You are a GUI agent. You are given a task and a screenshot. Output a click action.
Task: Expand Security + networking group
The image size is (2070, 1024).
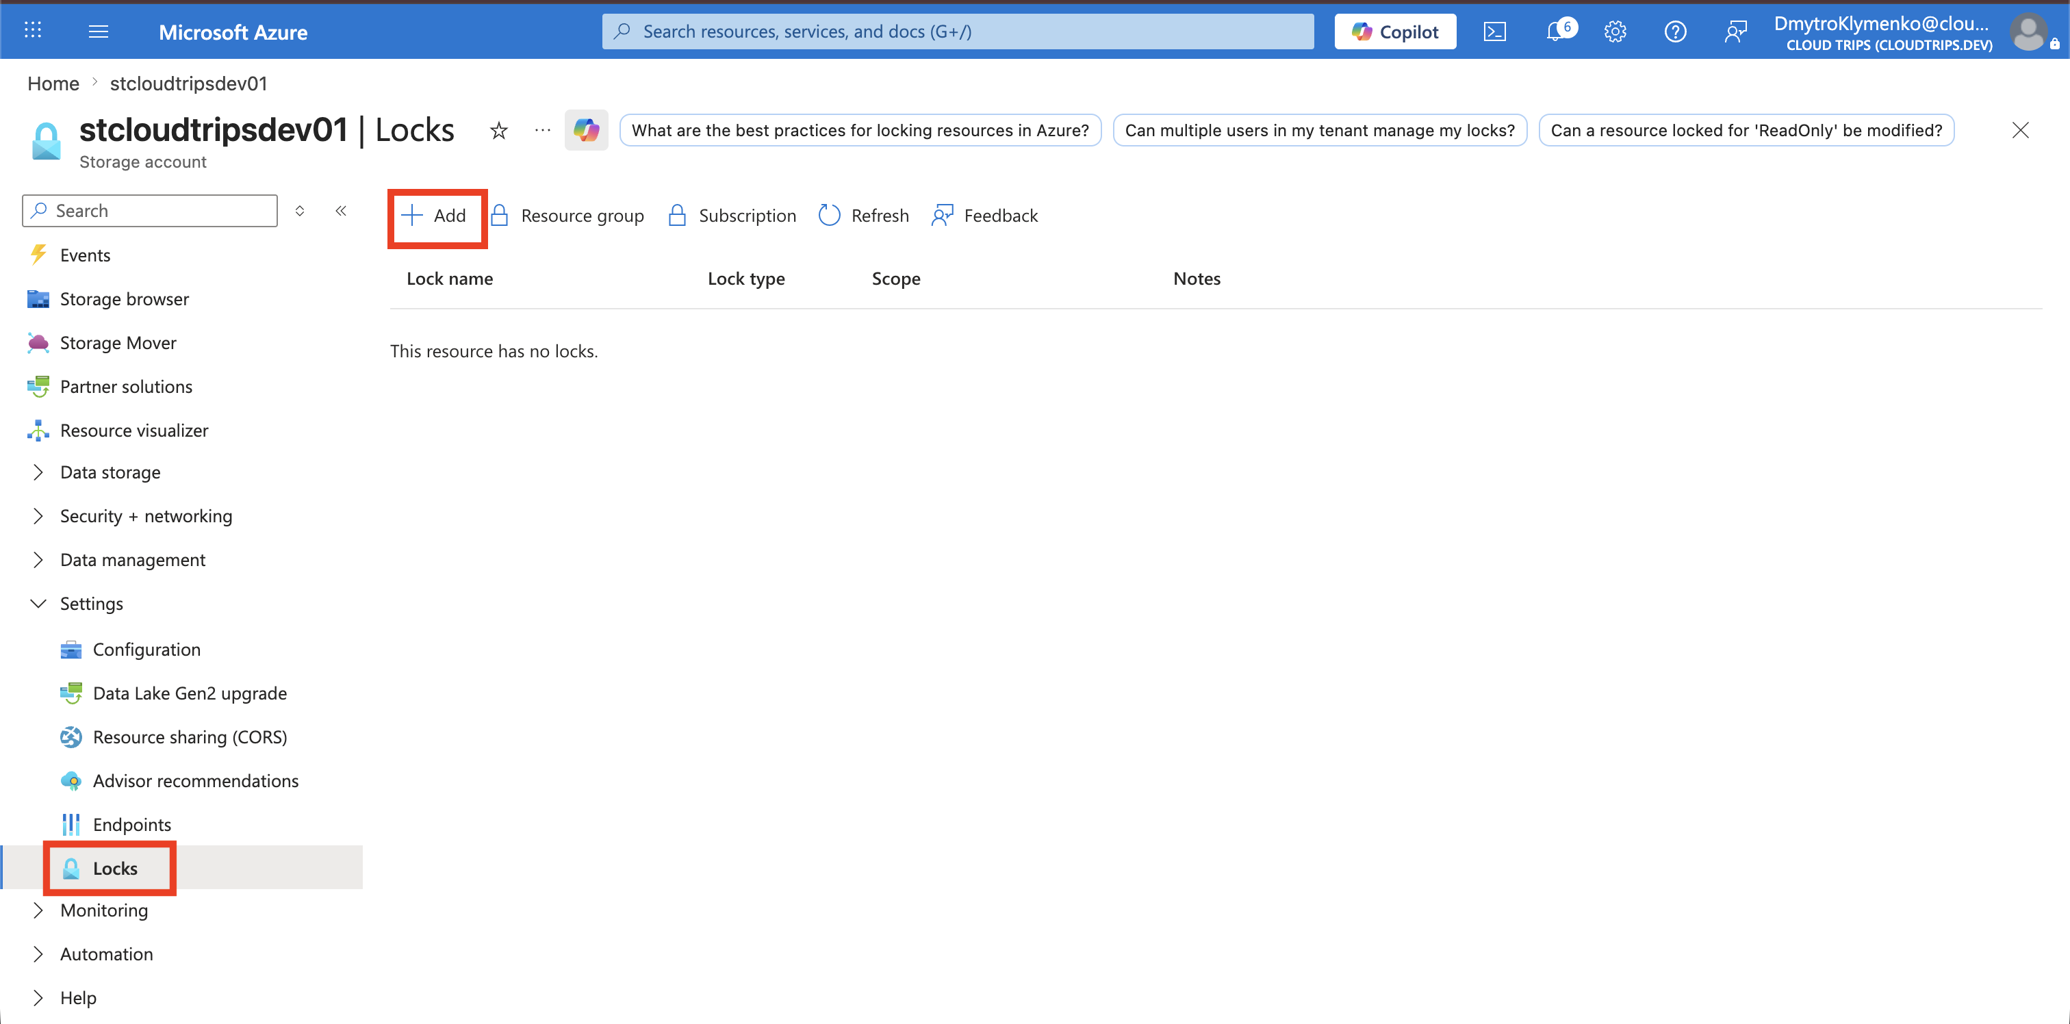pyautogui.click(x=145, y=516)
